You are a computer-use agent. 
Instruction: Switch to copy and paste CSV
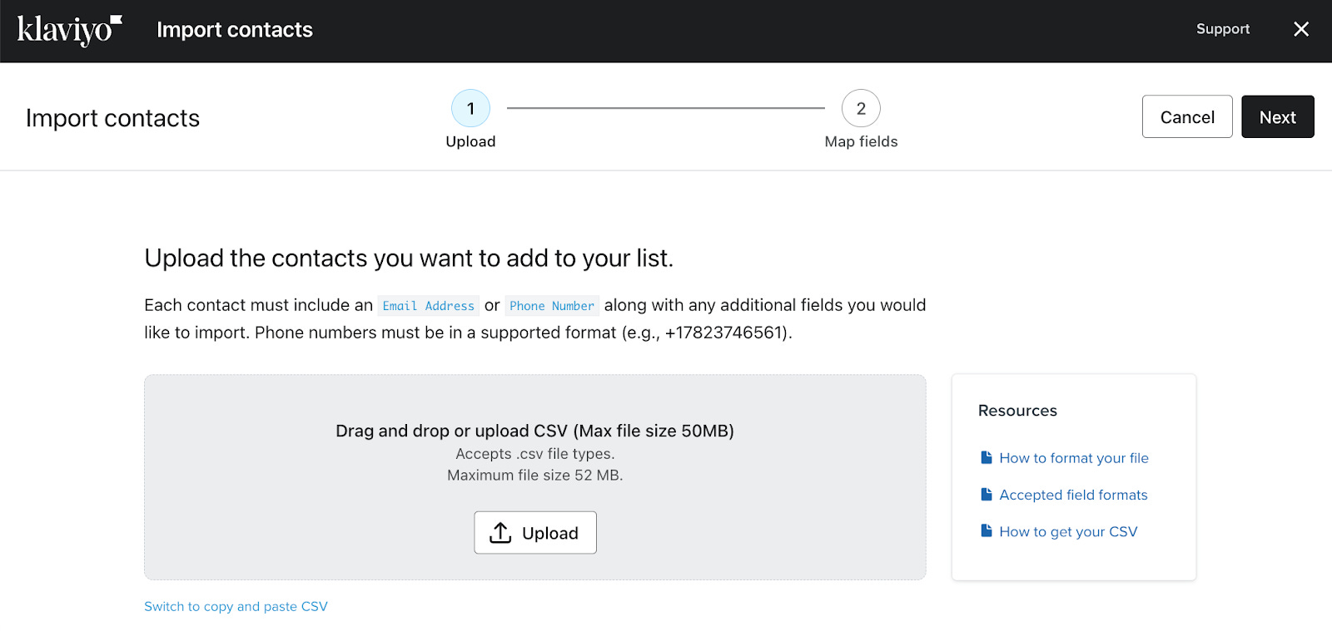[236, 606]
